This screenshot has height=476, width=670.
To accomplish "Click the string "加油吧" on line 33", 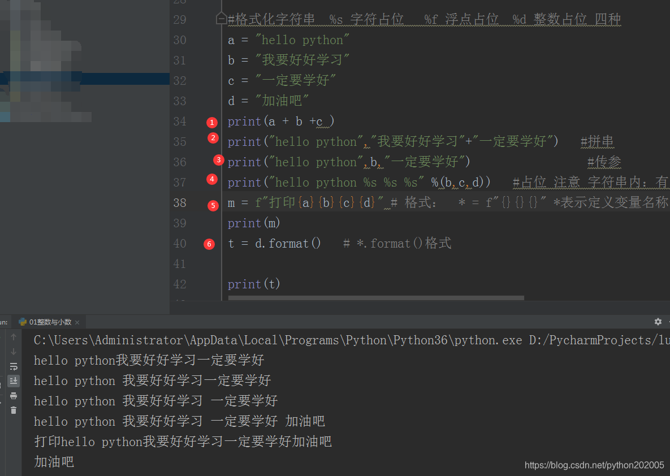I will tap(282, 101).
